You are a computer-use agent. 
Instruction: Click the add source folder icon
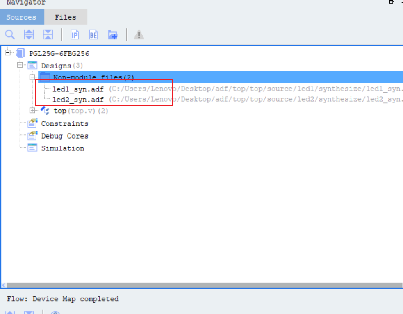(x=113, y=35)
